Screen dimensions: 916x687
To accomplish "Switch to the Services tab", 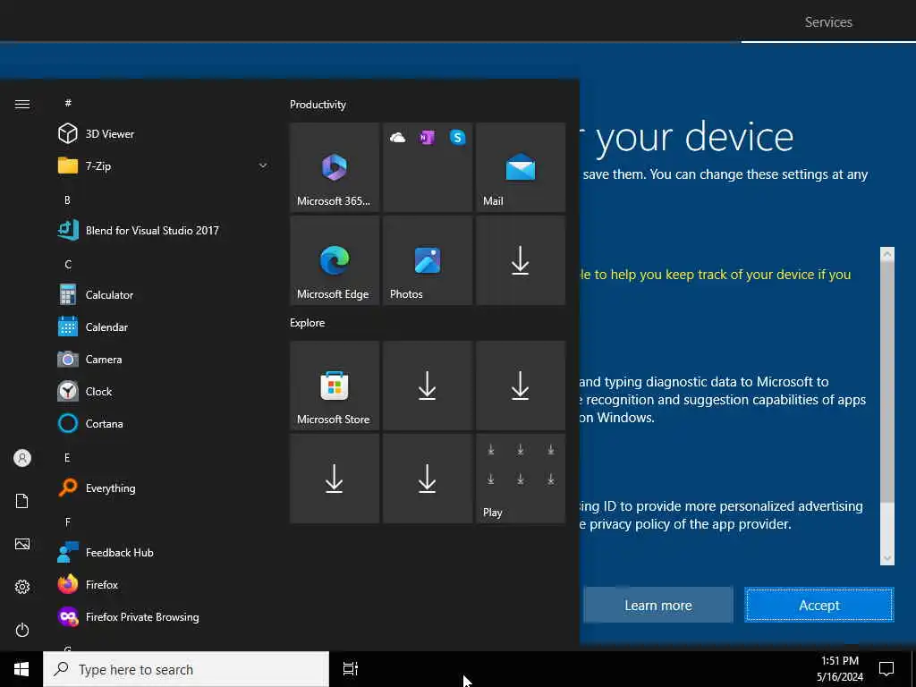I will click(828, 22).
